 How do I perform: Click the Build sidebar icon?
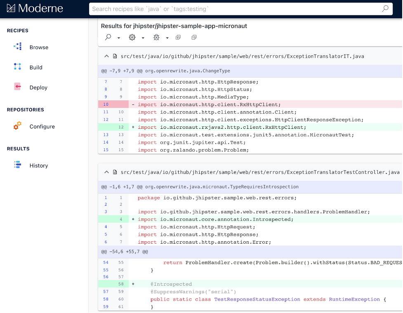tap(17, 66)
